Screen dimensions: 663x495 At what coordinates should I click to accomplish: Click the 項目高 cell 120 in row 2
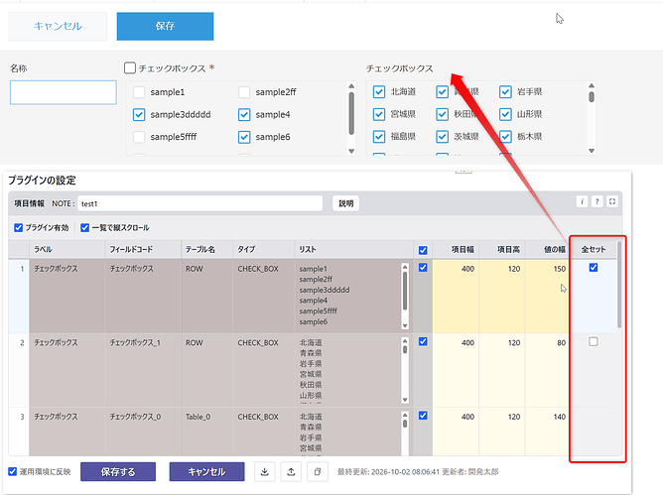click(502, 370)
